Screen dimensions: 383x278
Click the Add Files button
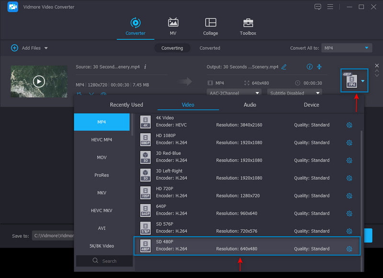(29, 48)
